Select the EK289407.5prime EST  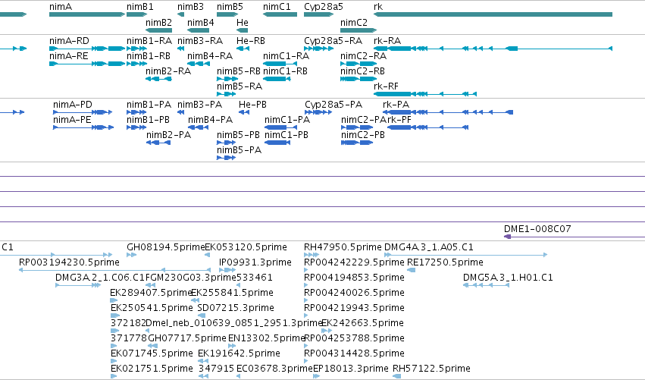pos(114,300)
